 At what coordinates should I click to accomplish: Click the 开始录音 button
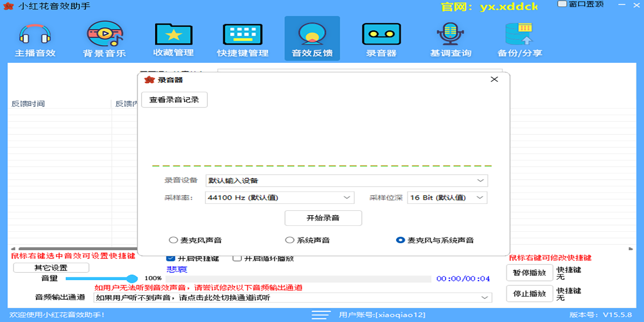coord(323,218)
